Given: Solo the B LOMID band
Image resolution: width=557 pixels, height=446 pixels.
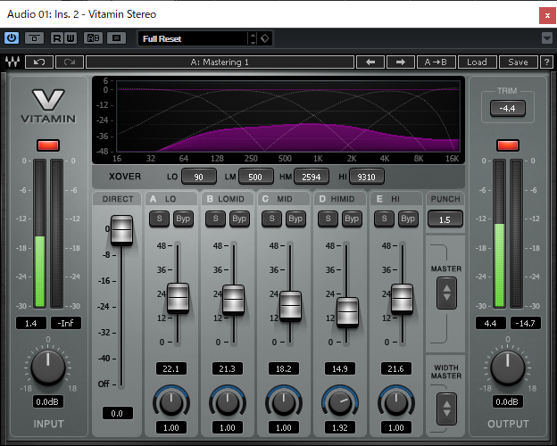Looking at the screenshot, I should [215, 219].
